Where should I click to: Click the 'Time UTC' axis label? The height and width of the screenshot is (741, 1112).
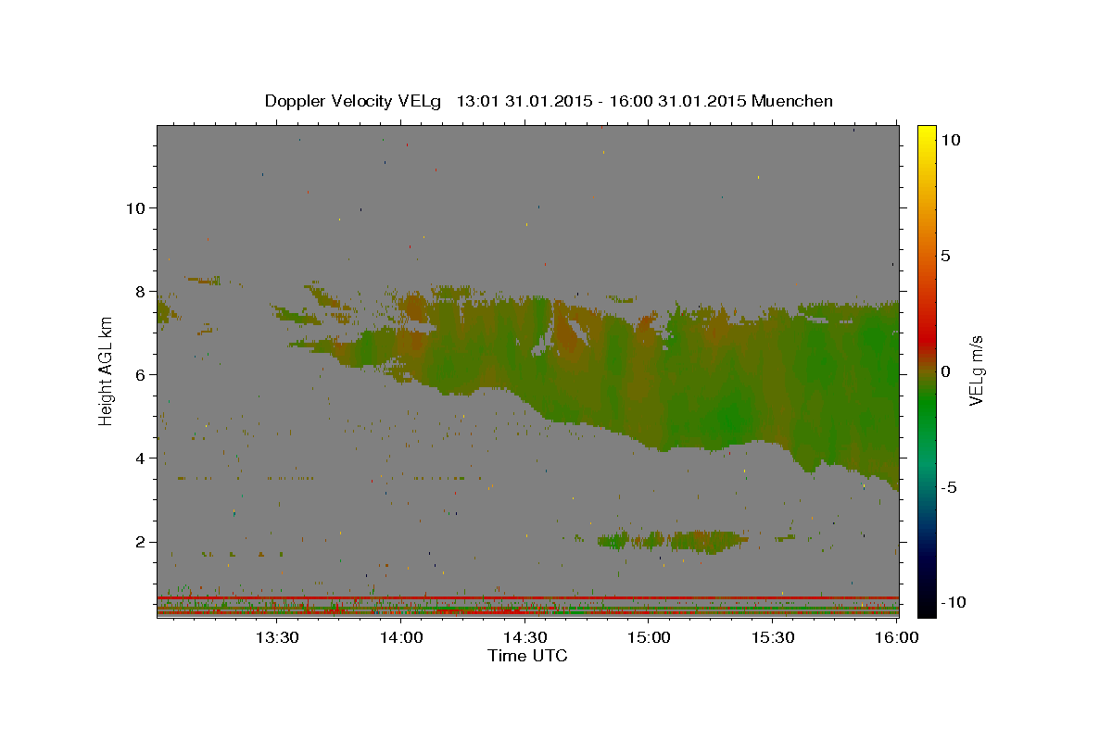click(x=527, y=656)
